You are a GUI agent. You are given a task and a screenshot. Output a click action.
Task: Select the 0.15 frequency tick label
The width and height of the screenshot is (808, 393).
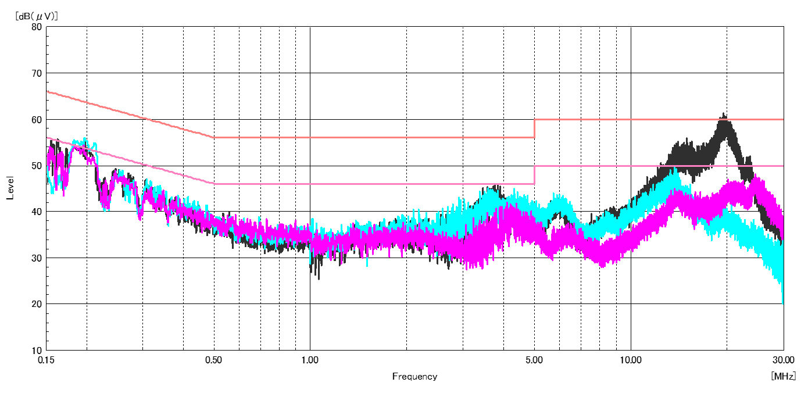tap(47, 360)
